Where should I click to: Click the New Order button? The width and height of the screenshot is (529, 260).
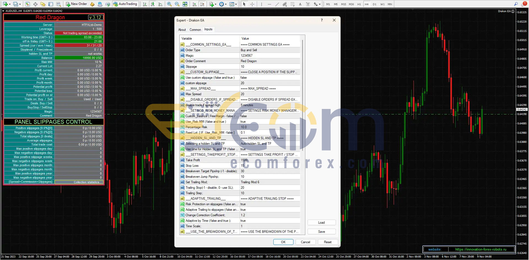[76, 4]
